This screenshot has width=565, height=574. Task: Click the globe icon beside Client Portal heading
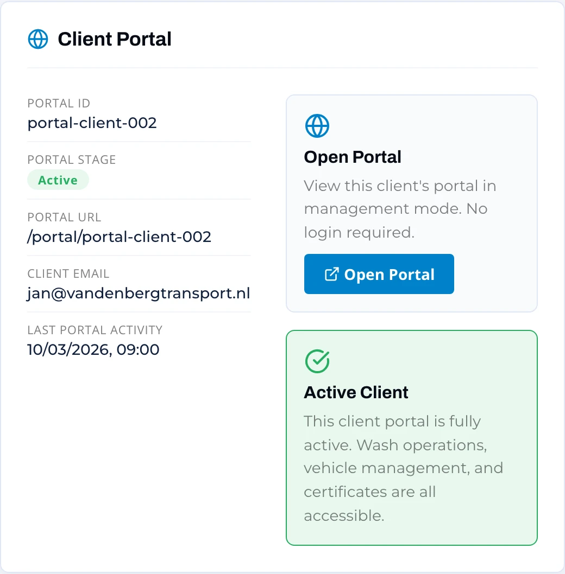coord(38,39)
